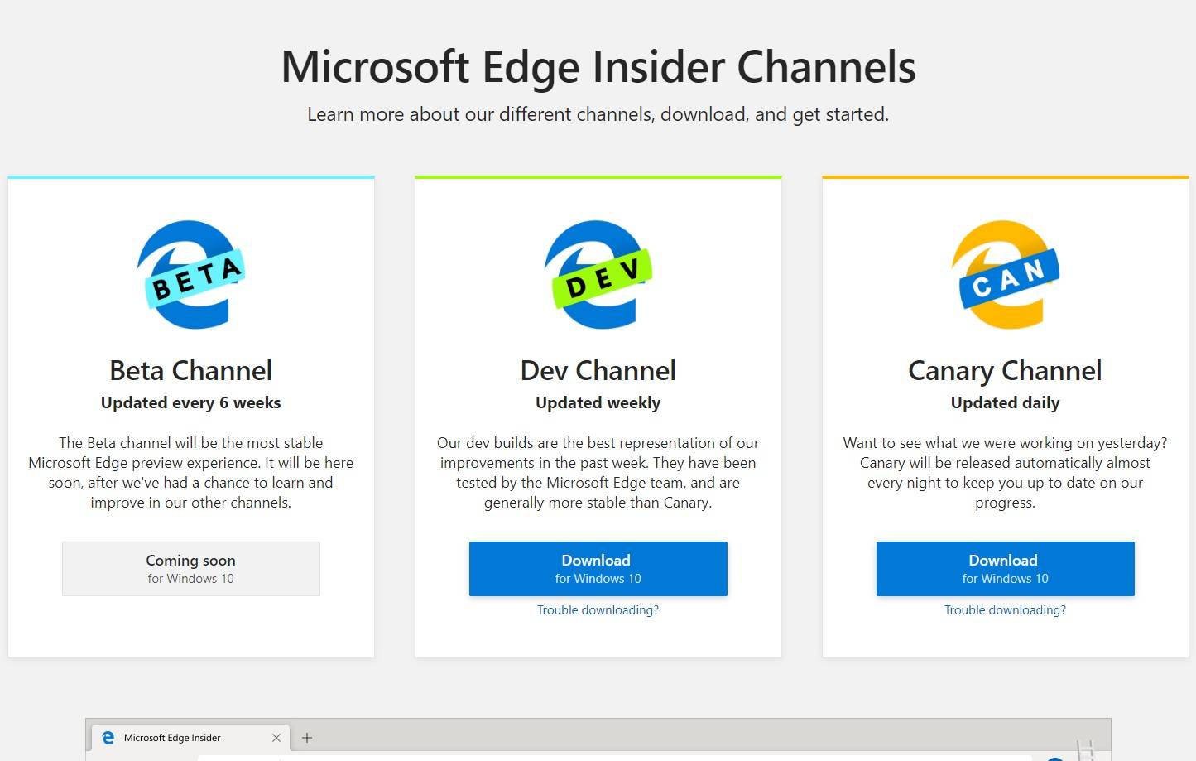Close the Microsoft Edge Insider tab

[276, 738]
